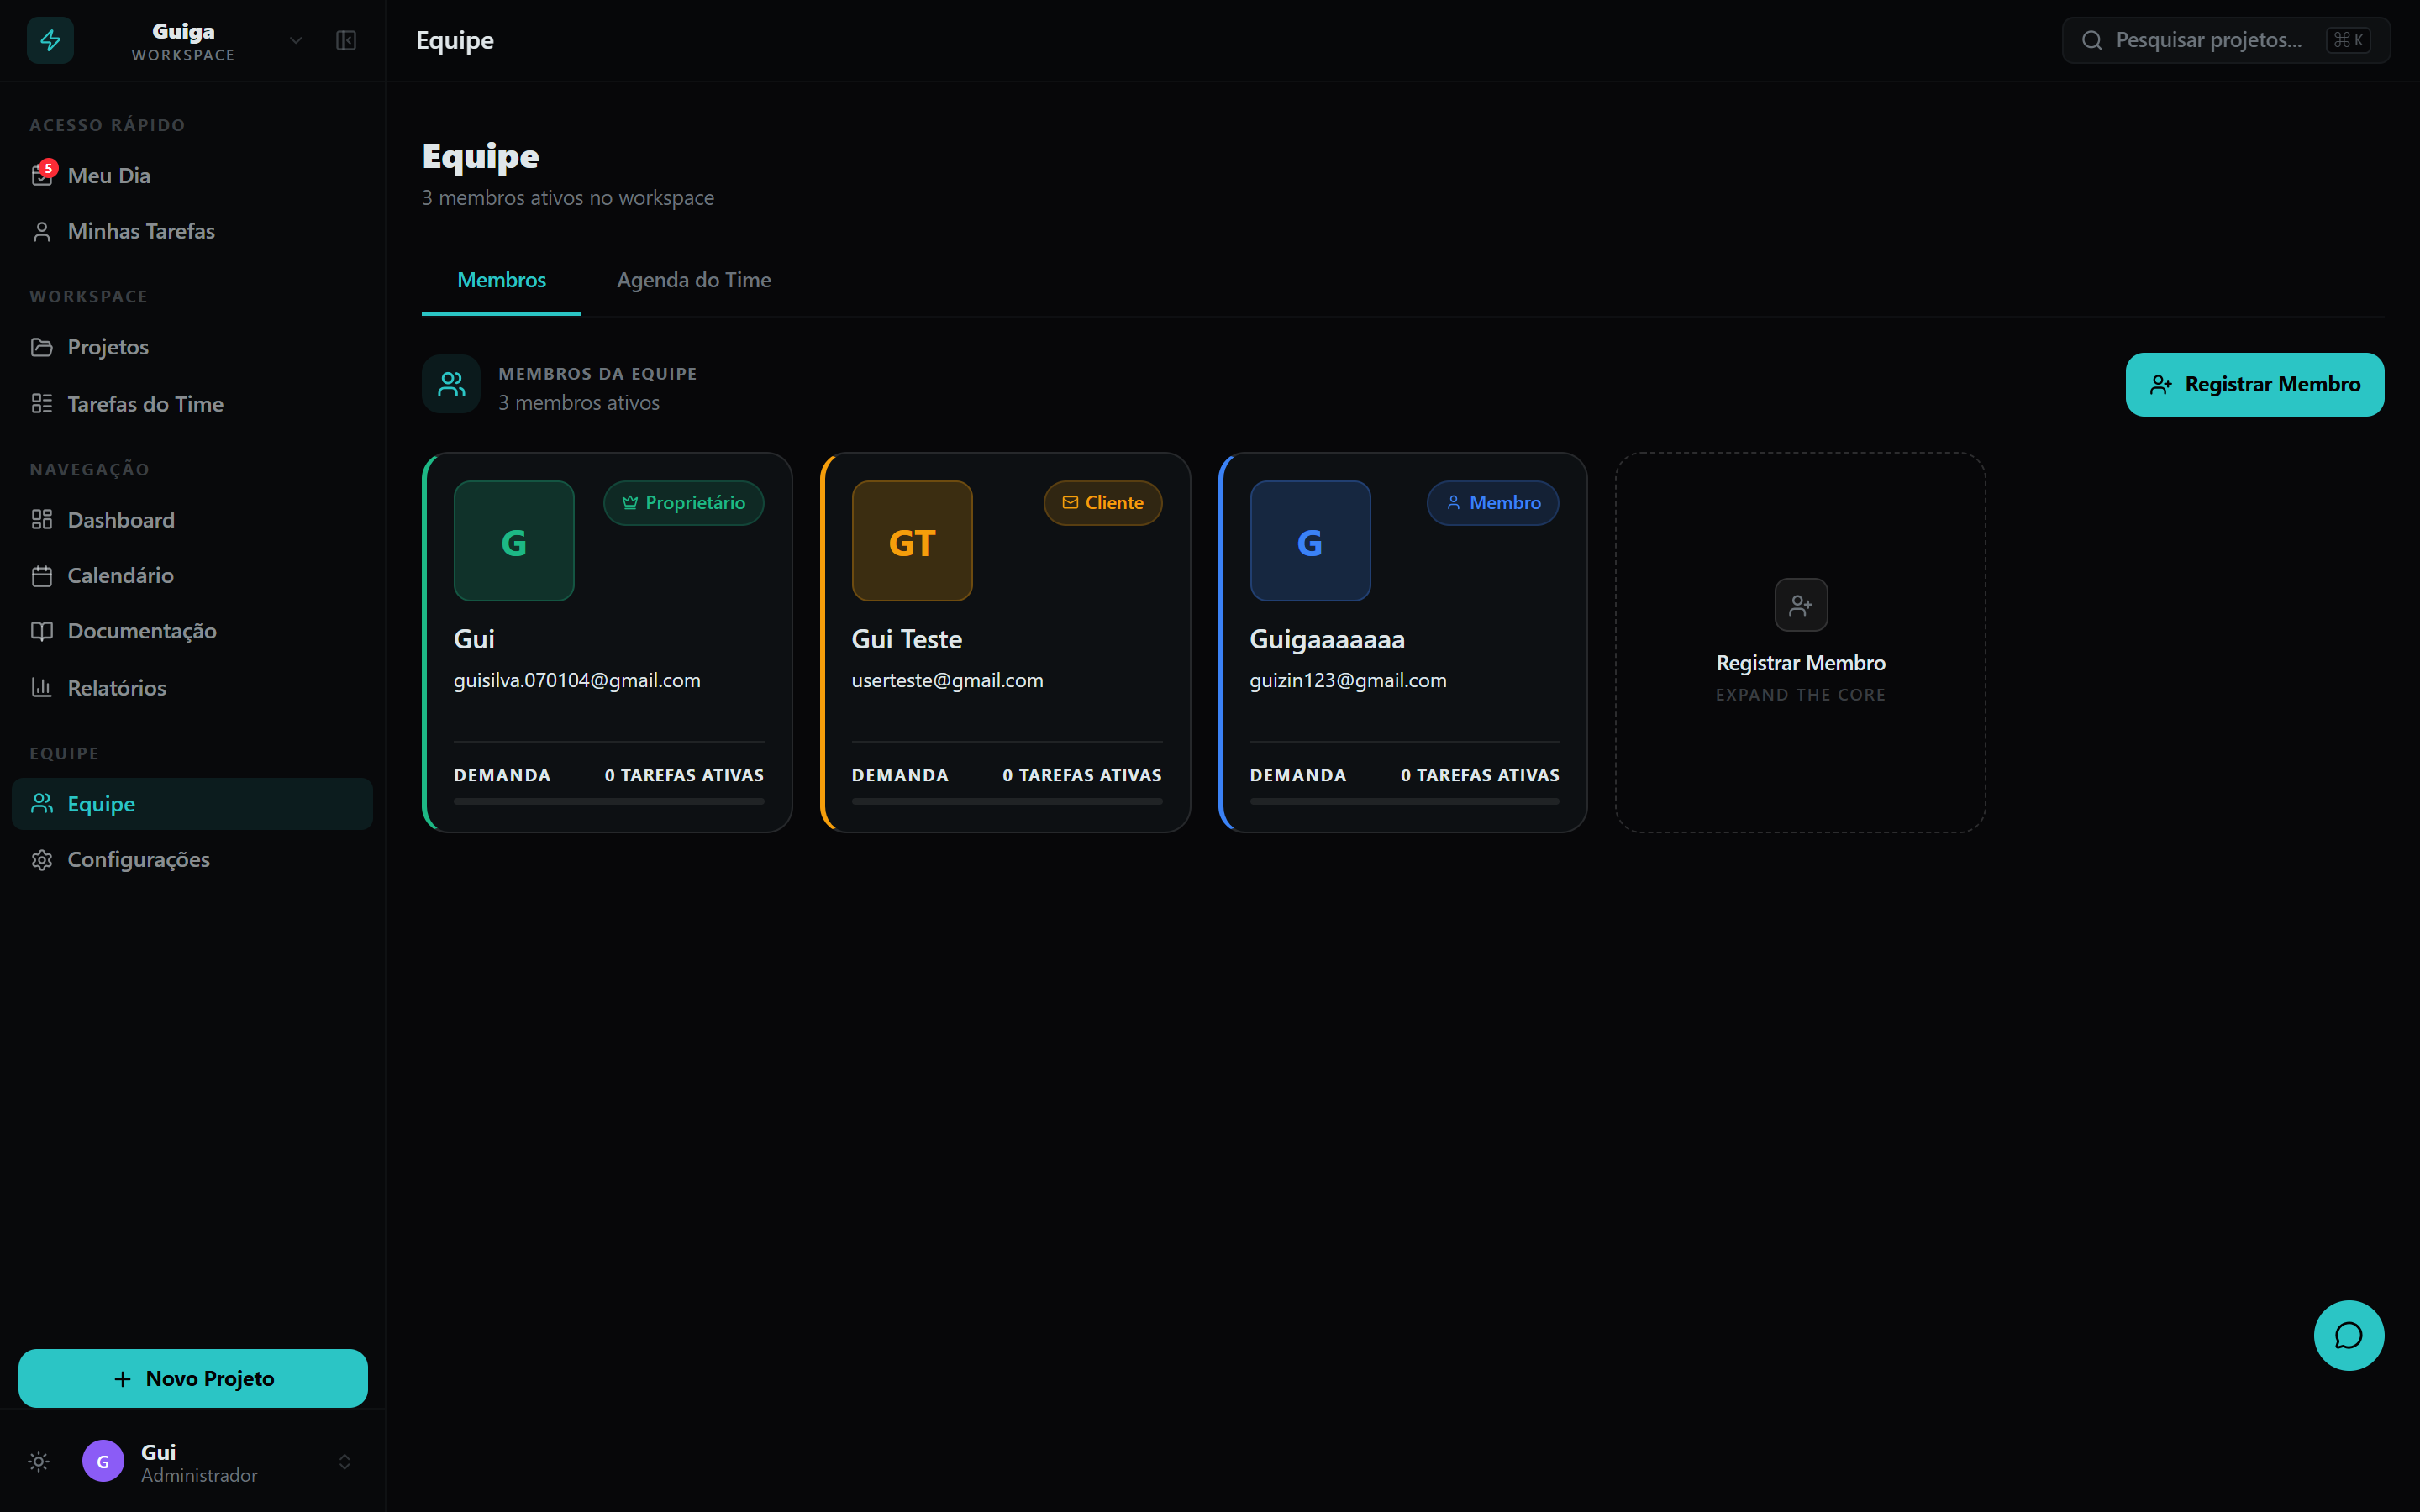
Task: Toggle light/dark theme sun icon
Action: click(39, 1462)
